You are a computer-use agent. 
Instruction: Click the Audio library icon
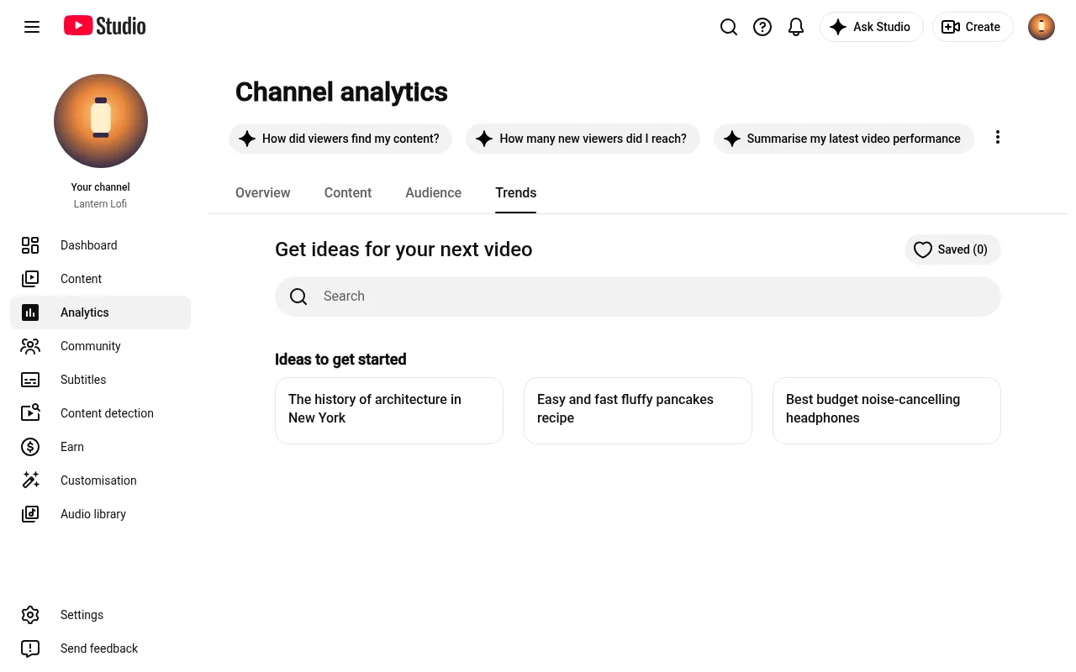[x=30, y=514]
